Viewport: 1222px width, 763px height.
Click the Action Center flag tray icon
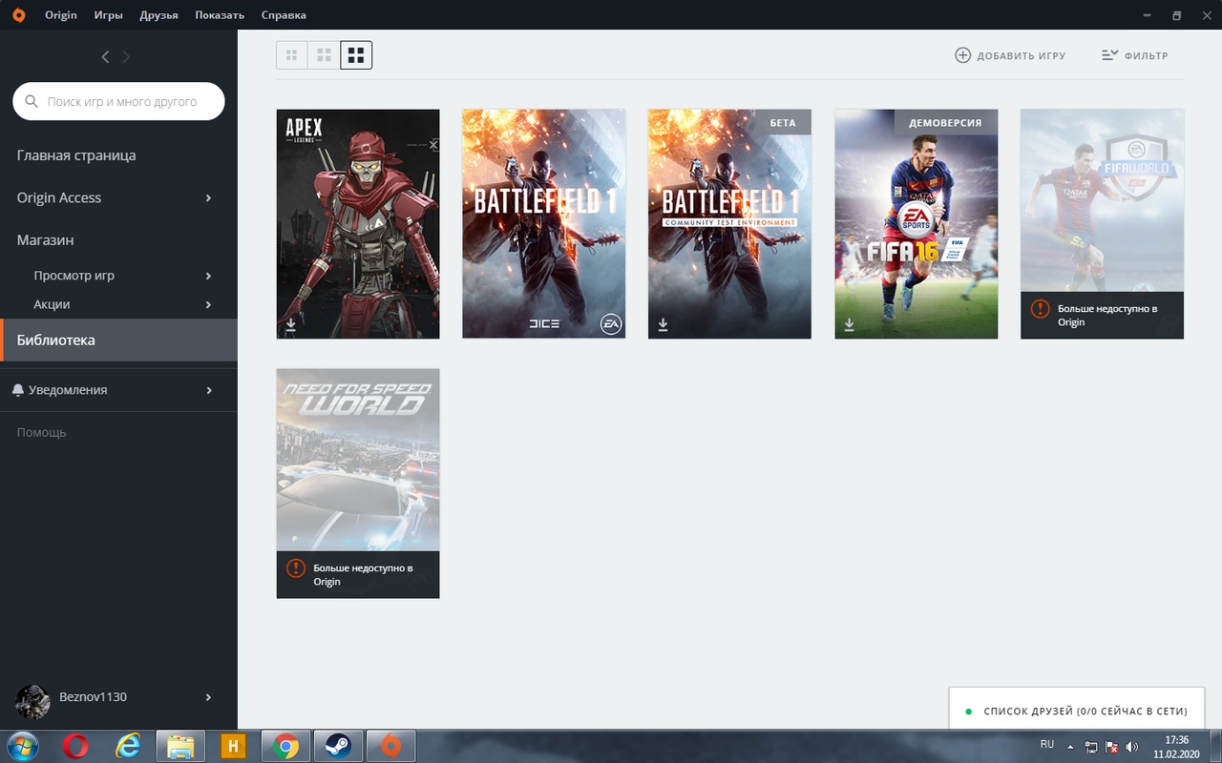[1111, 747]
